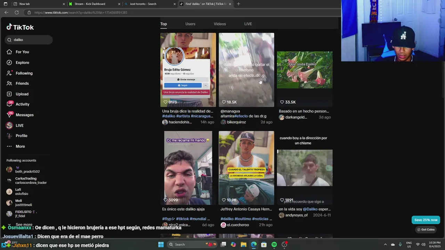Open the 'cuando boy a la dirección' video
This screenshot has width=445, height=250.
point(305,168)
